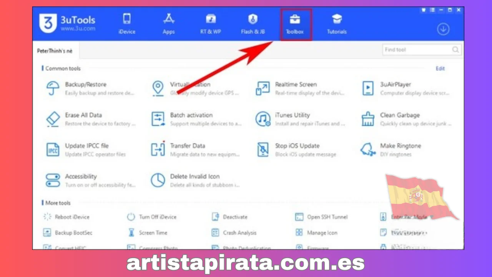Open the Stop iOS Update tool
Screen dimensions: 492x277
click(296, 150)
